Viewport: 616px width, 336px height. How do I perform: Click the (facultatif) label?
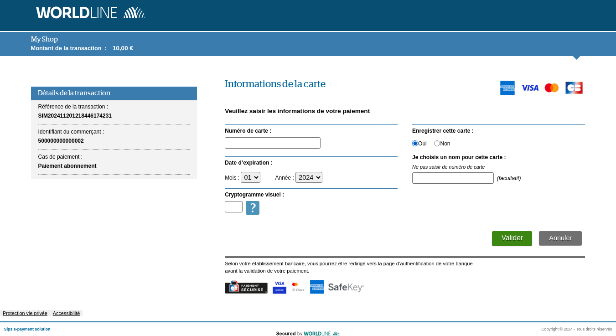coord(509,178)
